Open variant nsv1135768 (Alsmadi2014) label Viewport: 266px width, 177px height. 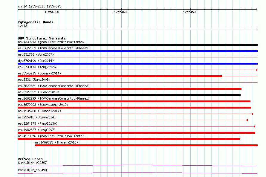point(39,111)
